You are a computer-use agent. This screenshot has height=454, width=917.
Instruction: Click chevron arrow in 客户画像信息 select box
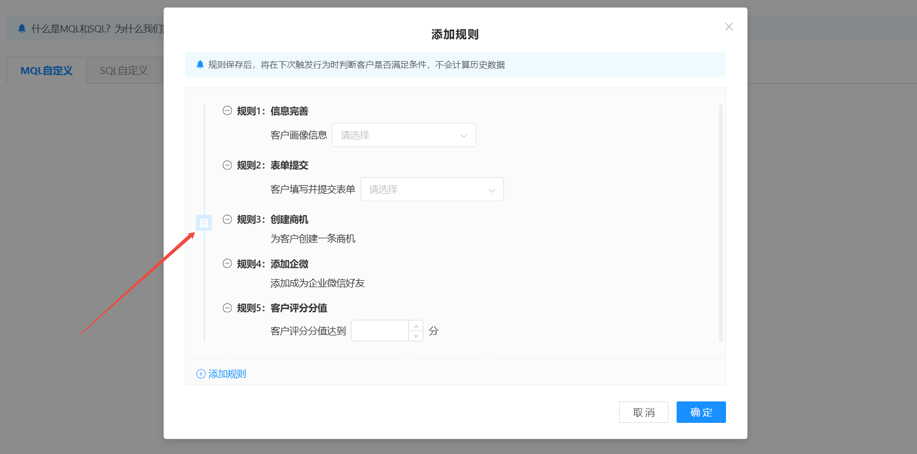point(464,136)
